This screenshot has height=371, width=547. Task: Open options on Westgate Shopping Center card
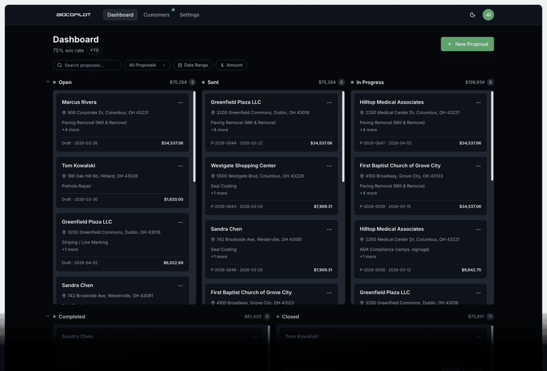(x=329, y=166)
